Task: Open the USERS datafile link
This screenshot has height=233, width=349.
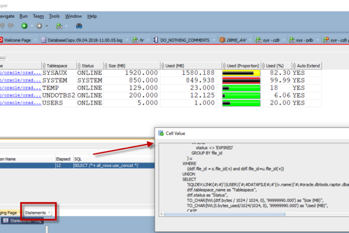Action: click(20, 103)
